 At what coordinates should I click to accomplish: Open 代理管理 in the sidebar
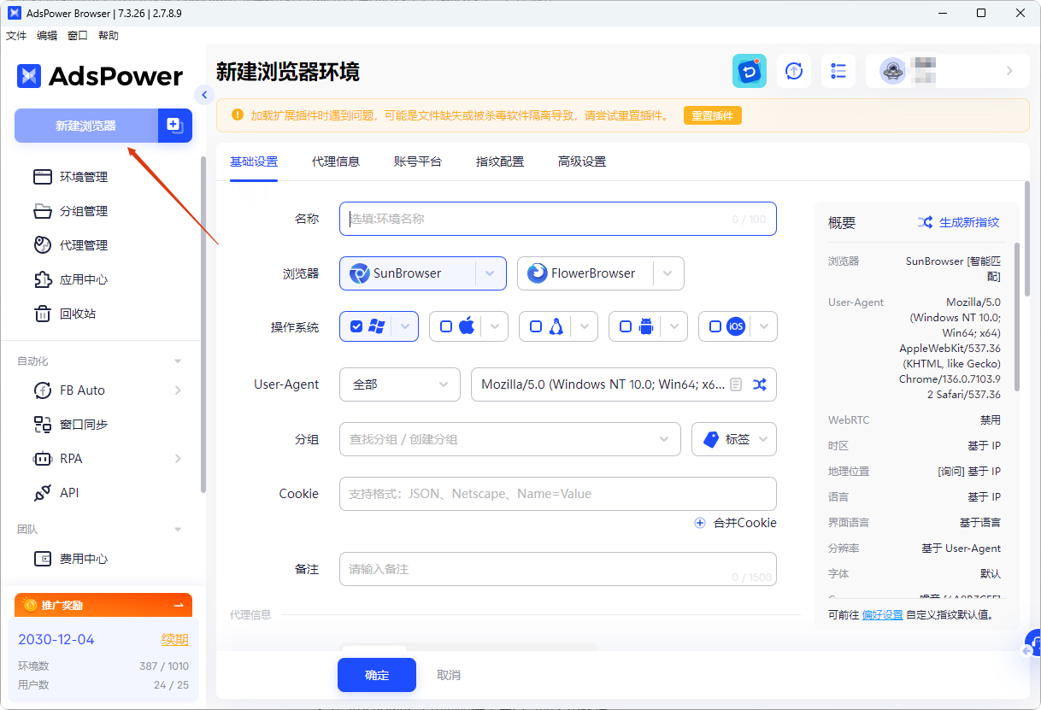[83, 245]
